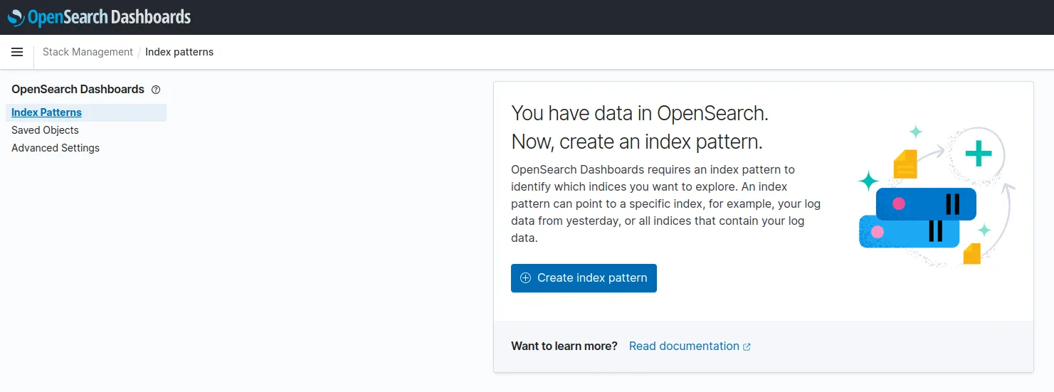
Task: Click the OpenSearch Dashboards logo
Action: [x=100, y=17]
